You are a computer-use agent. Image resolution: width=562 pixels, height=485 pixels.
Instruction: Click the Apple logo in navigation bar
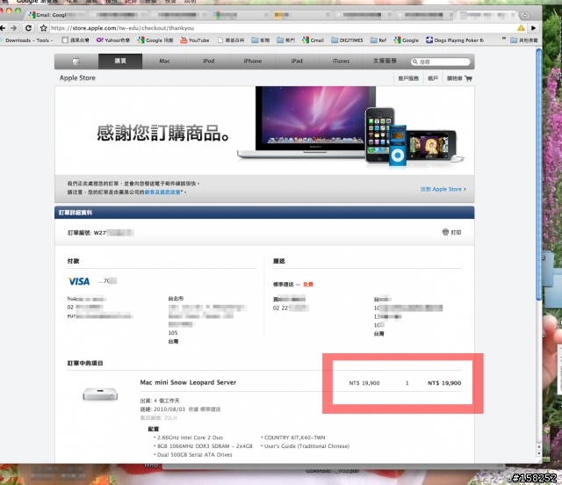pyautogui.click(x=76, y=62)
